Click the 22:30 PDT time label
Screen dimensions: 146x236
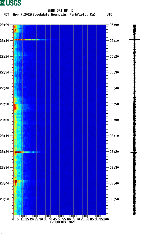tap(4, 72)
